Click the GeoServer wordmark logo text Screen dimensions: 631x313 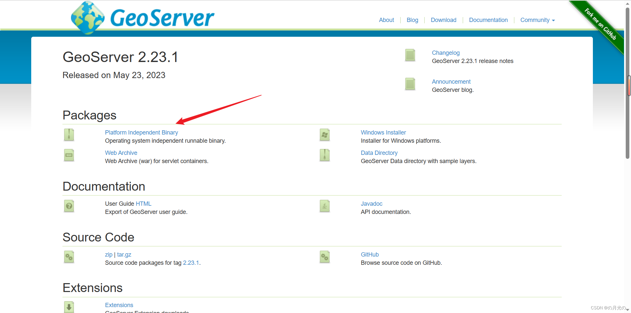(x=162, y=18)
